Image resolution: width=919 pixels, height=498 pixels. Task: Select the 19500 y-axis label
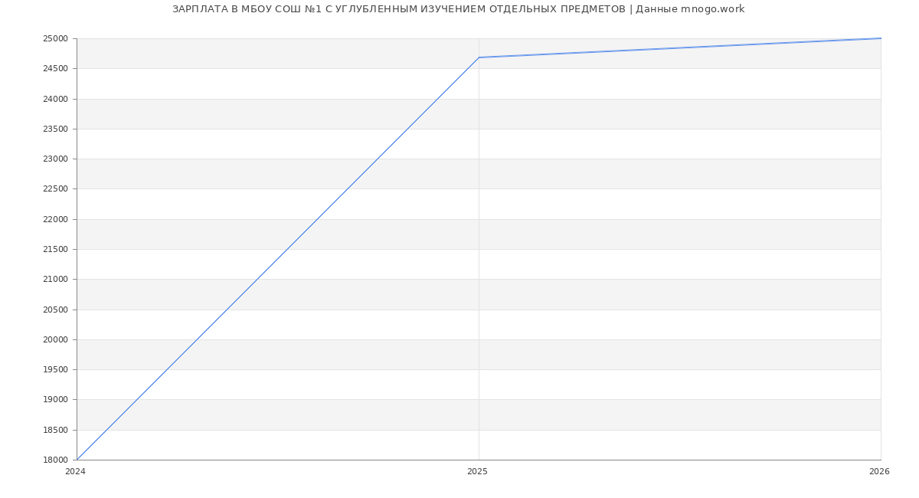55,370
